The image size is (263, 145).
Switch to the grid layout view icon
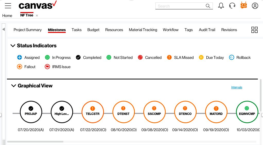pos(255,30)
